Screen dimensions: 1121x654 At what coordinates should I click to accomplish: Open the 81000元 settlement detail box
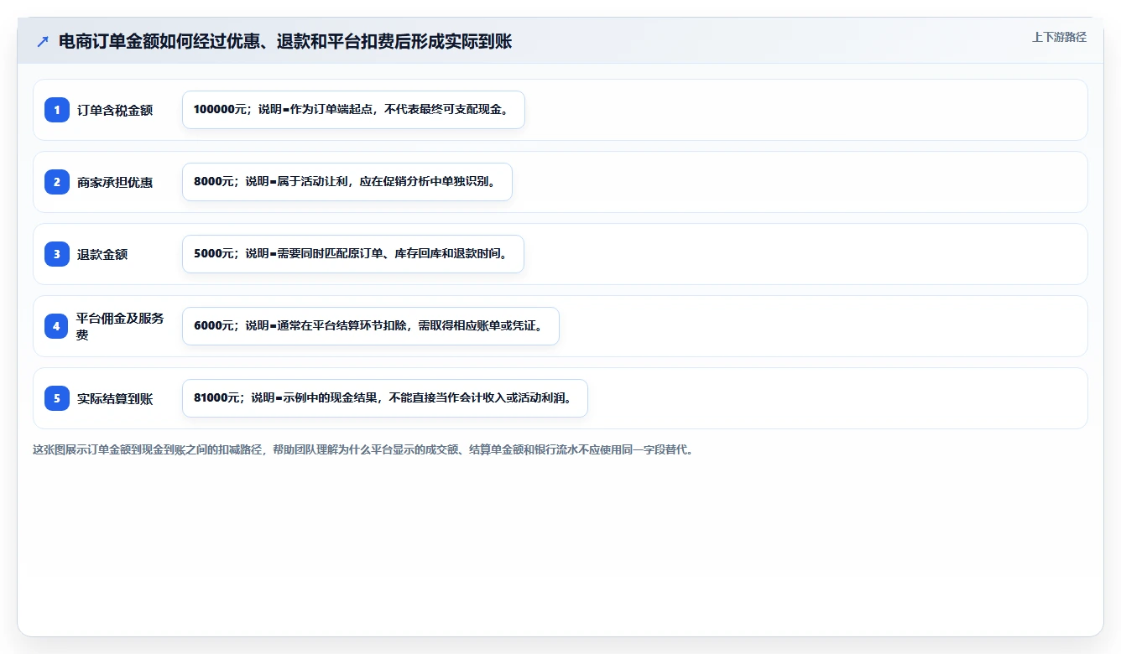pyautogui.click(x=385, y=398)
